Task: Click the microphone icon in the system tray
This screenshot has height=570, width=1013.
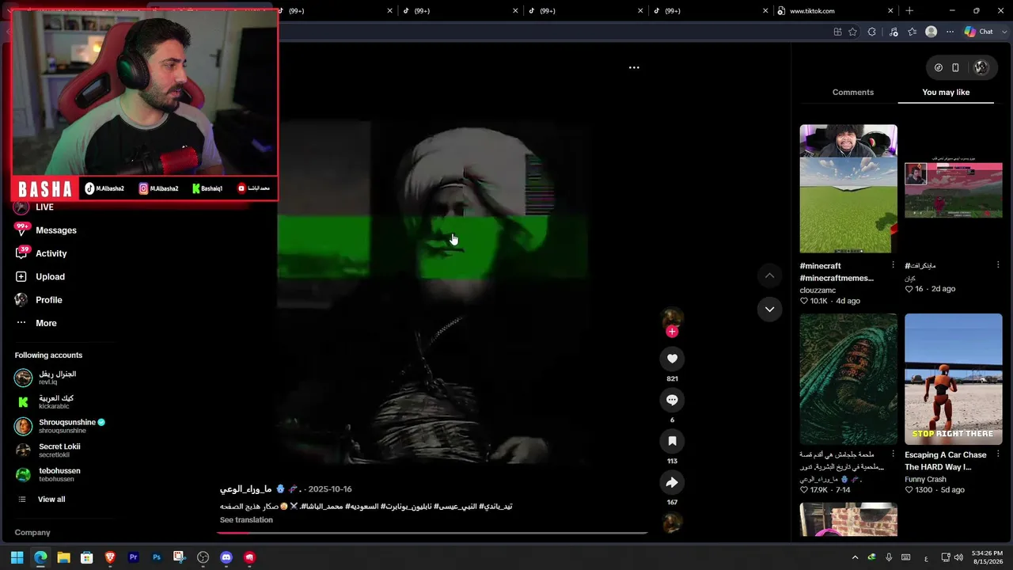Action: coord(889,557)
